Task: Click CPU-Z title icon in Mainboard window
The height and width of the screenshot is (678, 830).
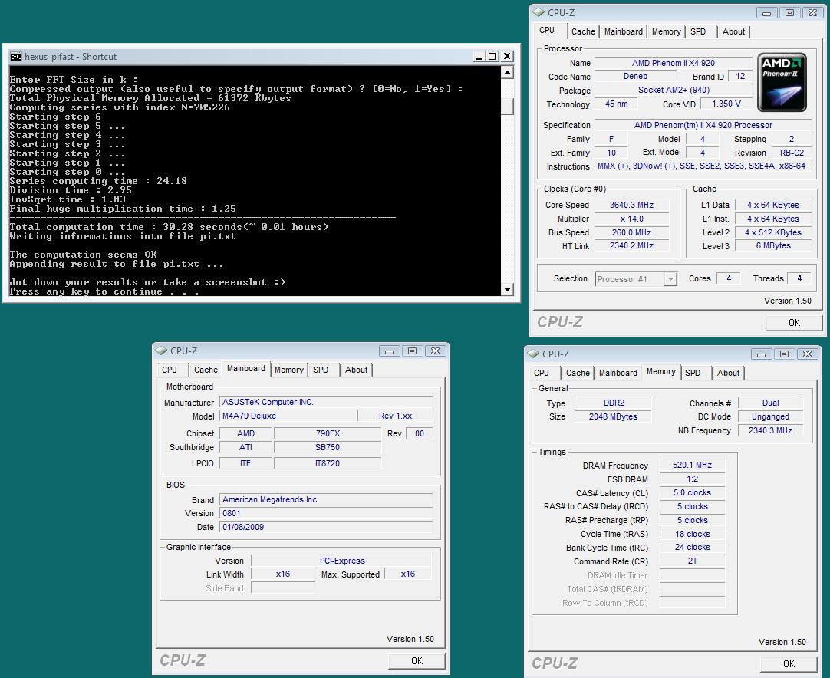Action: pyautogui.click(x=161, y=351)
